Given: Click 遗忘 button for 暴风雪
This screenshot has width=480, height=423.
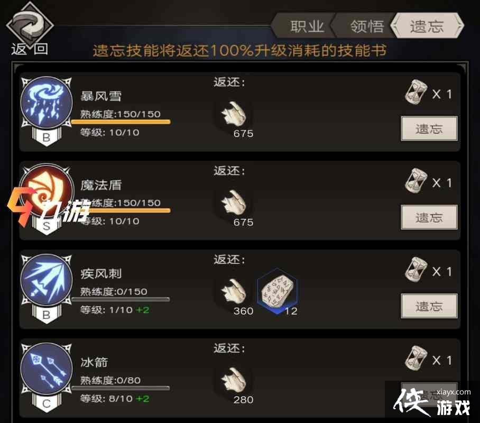Looking at the screenshot, I should tap(429, 128).
